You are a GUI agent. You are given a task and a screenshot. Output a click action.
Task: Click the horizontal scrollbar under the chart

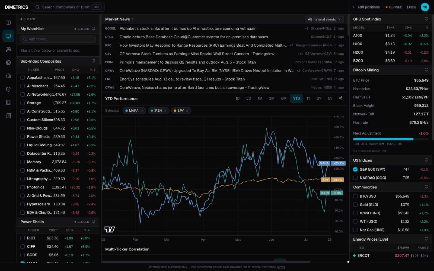206,262
